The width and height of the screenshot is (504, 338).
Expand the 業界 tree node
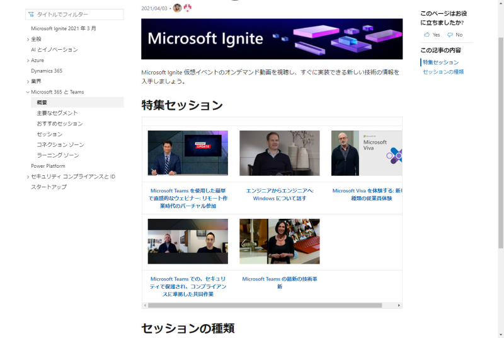click(x=28, y=81)
